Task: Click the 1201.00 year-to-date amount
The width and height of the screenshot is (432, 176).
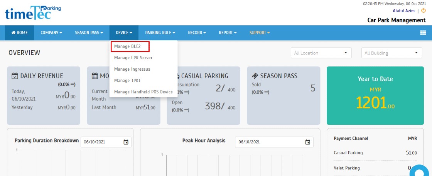Action: click(x=375, y=103)
